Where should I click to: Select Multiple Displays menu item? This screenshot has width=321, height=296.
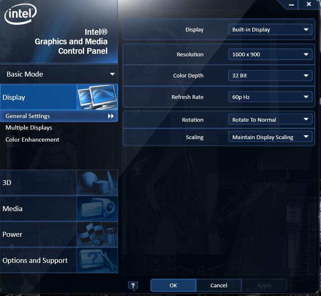pyautogui.click(x=29, y=128)
